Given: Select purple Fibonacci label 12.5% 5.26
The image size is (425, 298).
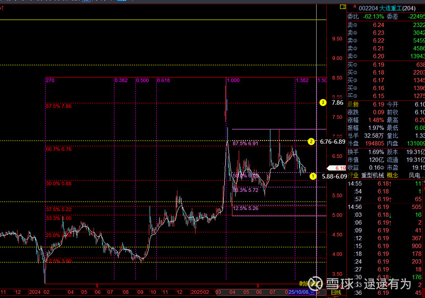Looking at the screenshot, I should [245, 208].
